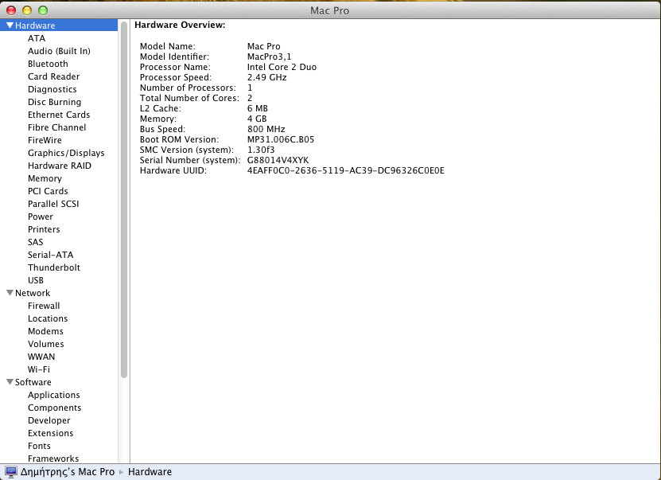Open Volumes under Network
This screenshot has height=480, width=661.
[x=46, y=344]
